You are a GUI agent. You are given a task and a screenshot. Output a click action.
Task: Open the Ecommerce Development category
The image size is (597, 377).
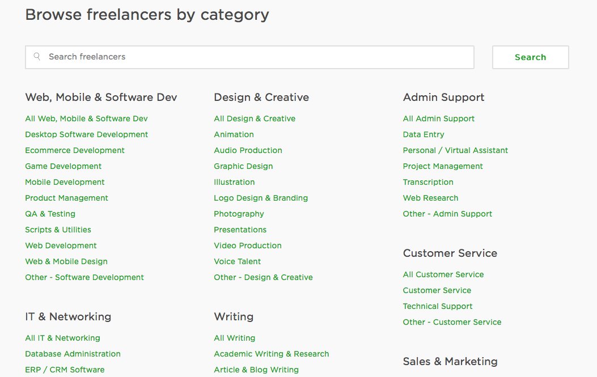coord(75,150)
